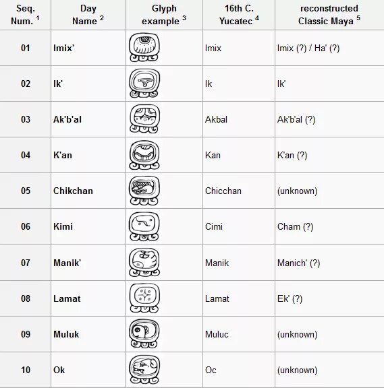This screenshot has height=388, width=384.
Task: Open footnote 2 next to Day Name
Action: pos(102,18)
